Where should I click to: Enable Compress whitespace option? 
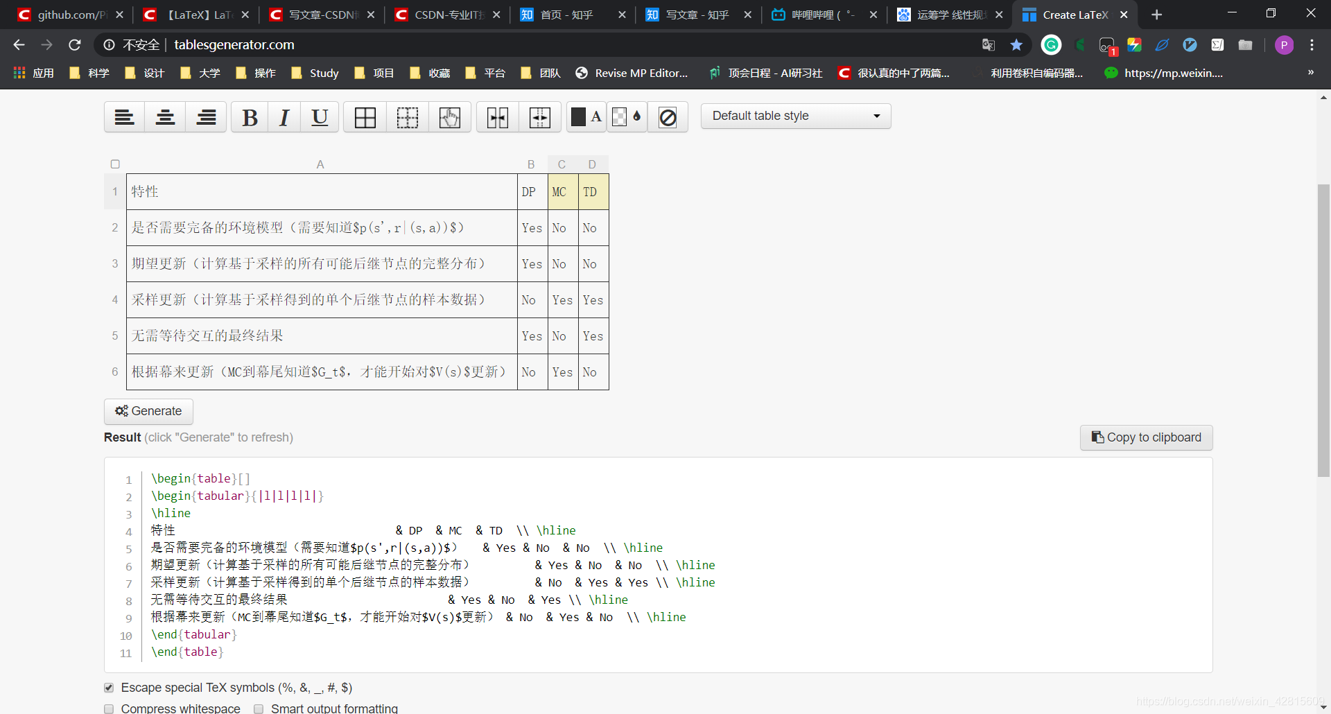click(x=109, y=708)
